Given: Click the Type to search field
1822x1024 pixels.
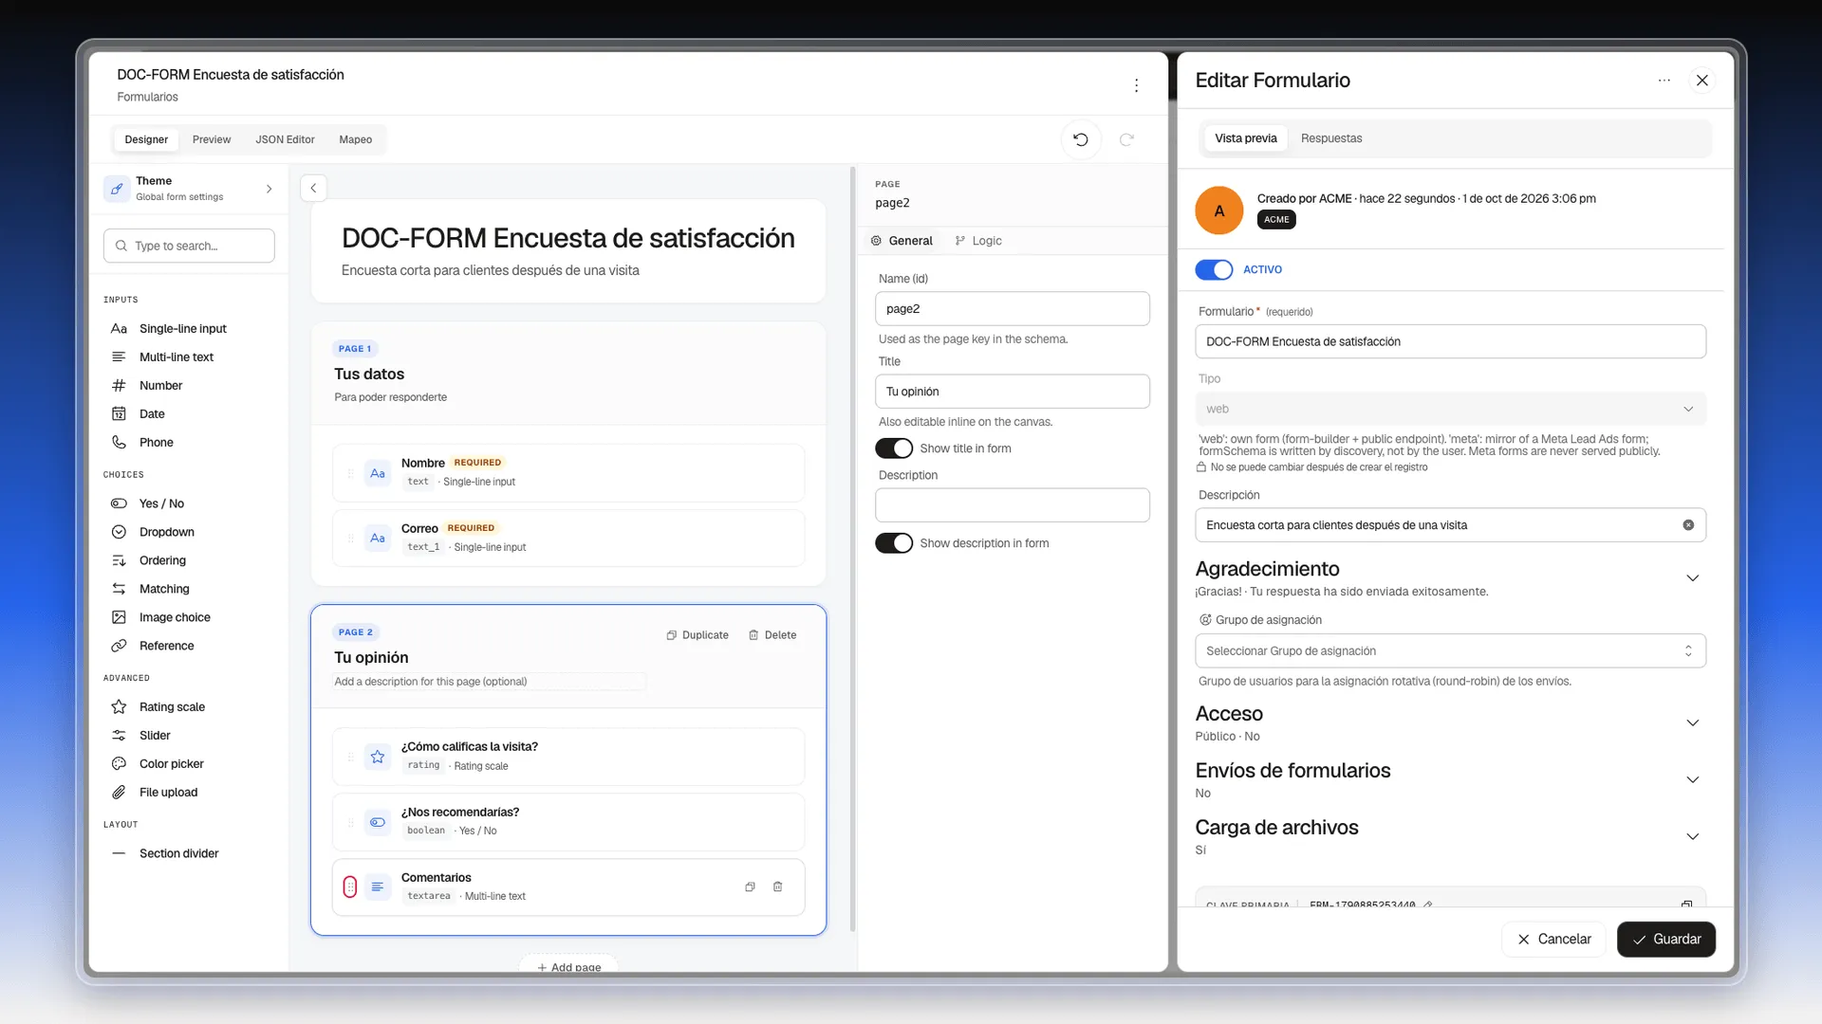Looking at the screenshot, I should click(189, 246).
